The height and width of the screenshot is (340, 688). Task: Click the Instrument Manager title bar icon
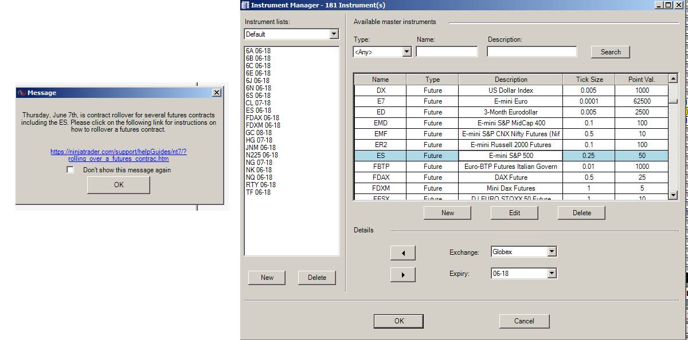click(245, 5)
